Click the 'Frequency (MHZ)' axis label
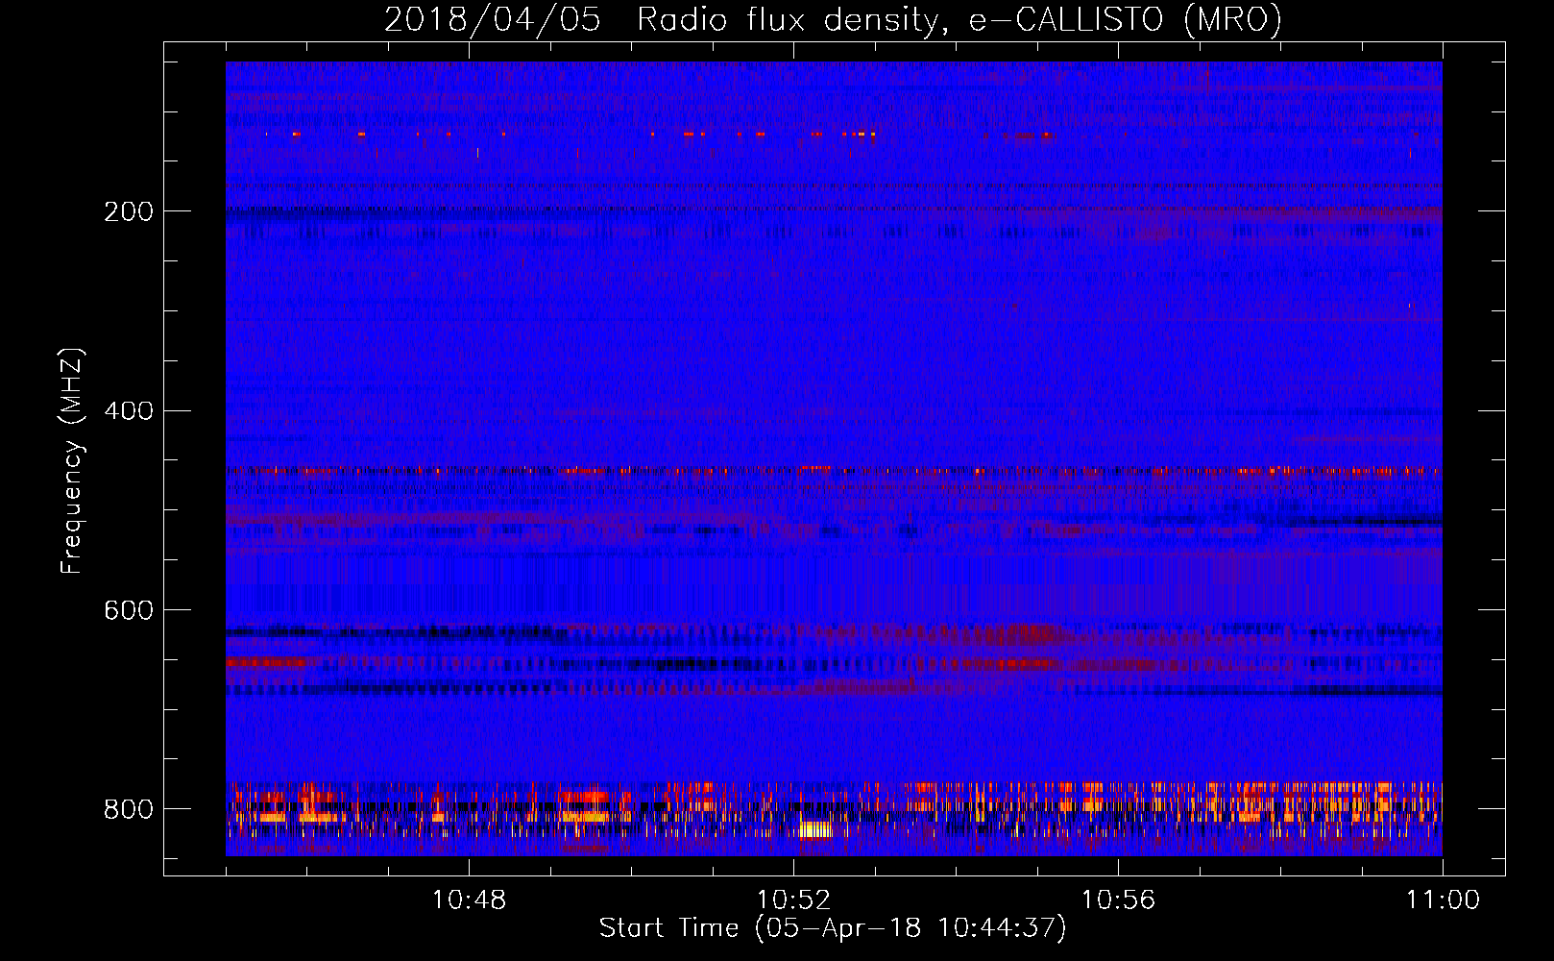1554x961 pixels. pyautogui.click(x=71, y=461)
